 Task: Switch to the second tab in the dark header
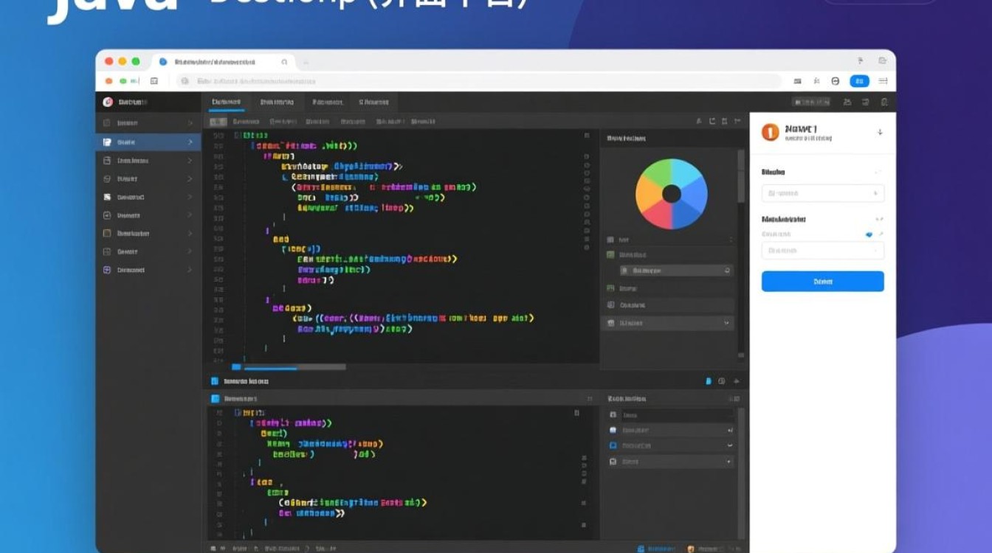(x=277, y=102)
